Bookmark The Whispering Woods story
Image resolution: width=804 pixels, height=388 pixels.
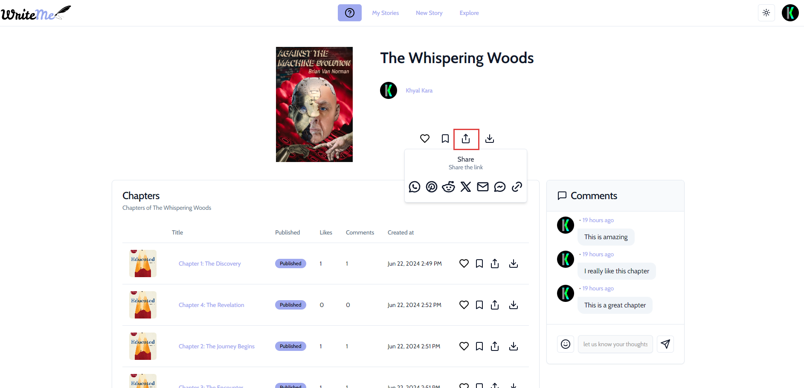(x=445, y=139)
